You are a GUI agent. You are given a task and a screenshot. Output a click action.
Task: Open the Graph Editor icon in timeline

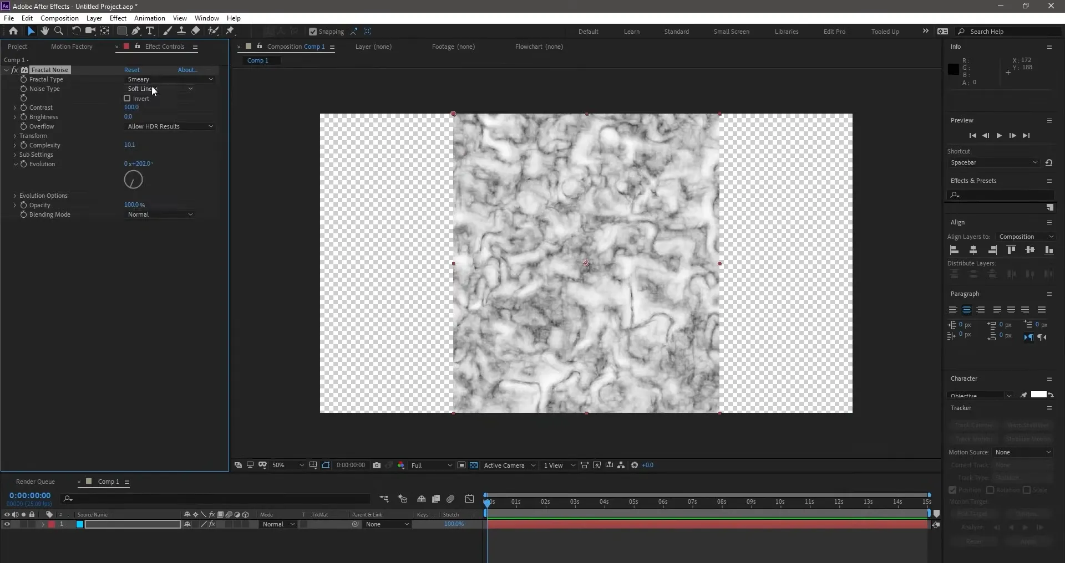coord(469,499)
